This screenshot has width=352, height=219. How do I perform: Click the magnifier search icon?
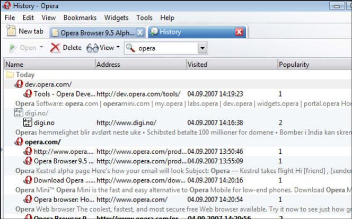click(x=130, y=48)
